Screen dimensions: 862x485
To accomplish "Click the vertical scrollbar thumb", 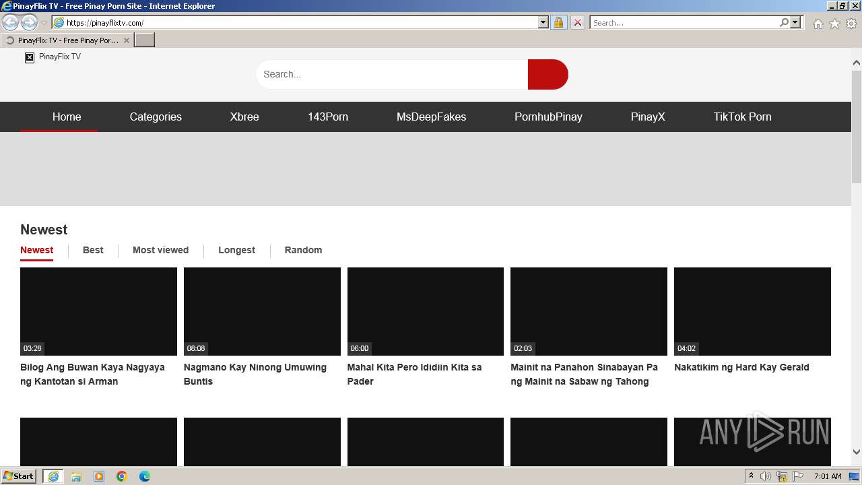I will coord(857,125).
